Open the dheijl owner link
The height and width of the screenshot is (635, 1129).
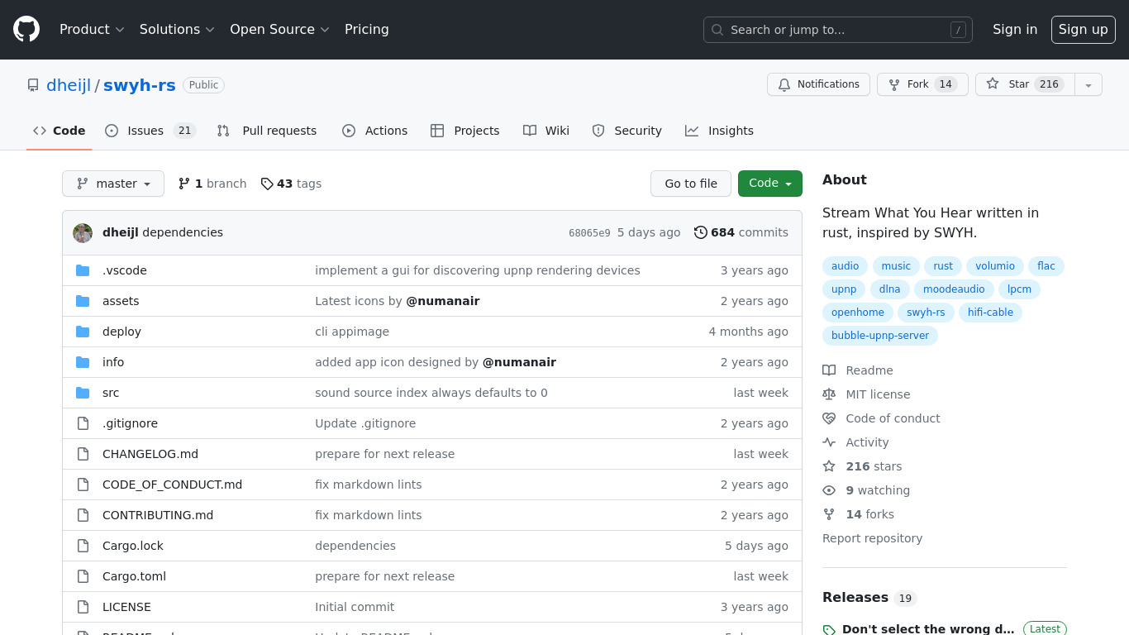pos(69,85)
